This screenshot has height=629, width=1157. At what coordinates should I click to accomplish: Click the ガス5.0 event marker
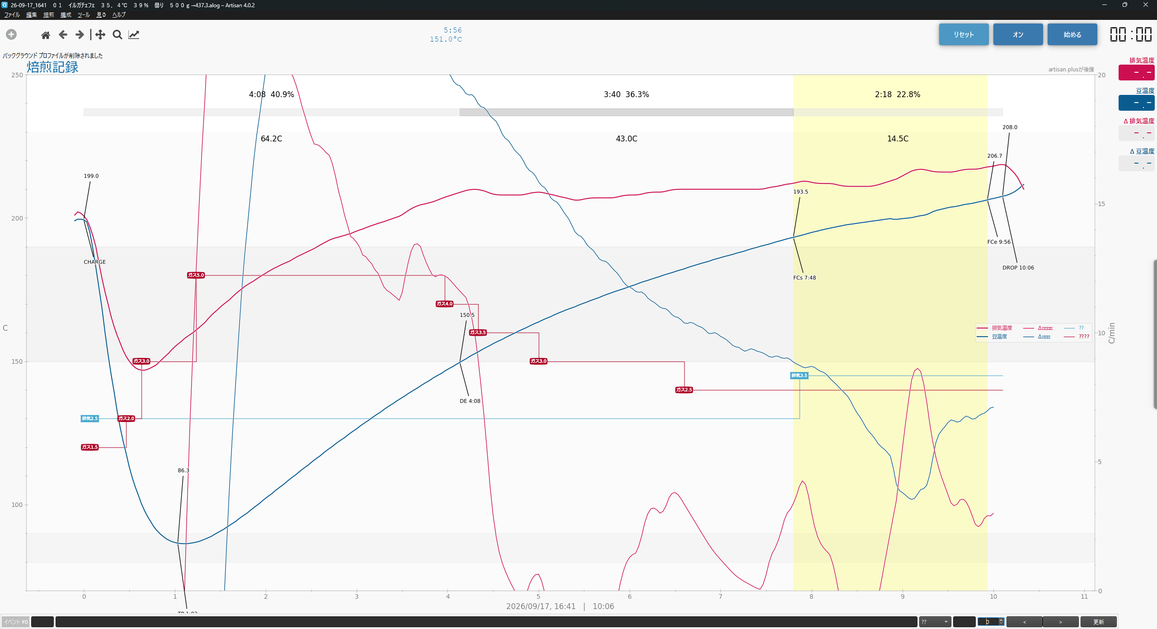(196, 275)
